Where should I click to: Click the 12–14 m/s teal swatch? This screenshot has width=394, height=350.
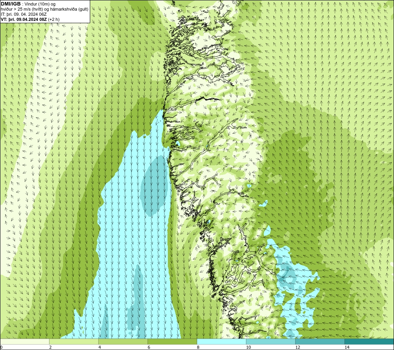point(320,341)
